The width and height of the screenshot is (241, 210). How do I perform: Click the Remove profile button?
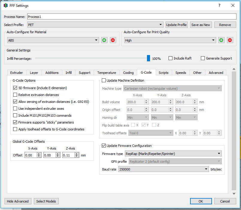[225, 25]
